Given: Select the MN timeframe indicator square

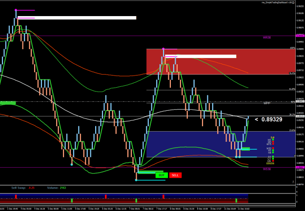Looking at the screenshot, I should (x=273, y=161).
